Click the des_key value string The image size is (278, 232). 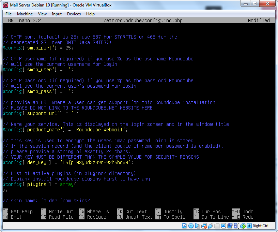coord(96,162)
